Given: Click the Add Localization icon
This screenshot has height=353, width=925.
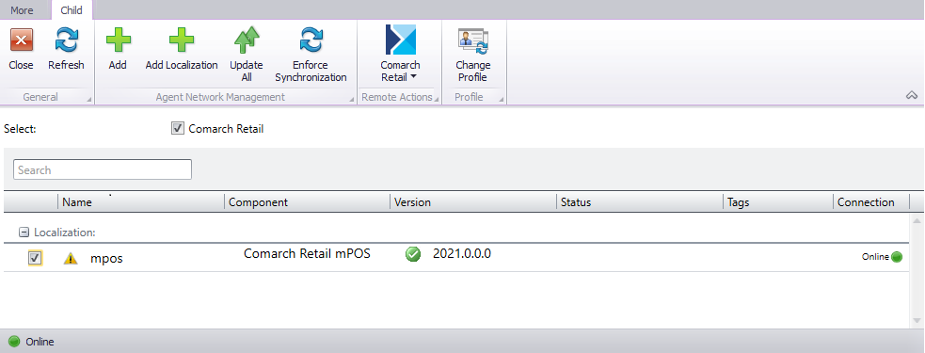Looking at the screenshot, I should [181, 41].
